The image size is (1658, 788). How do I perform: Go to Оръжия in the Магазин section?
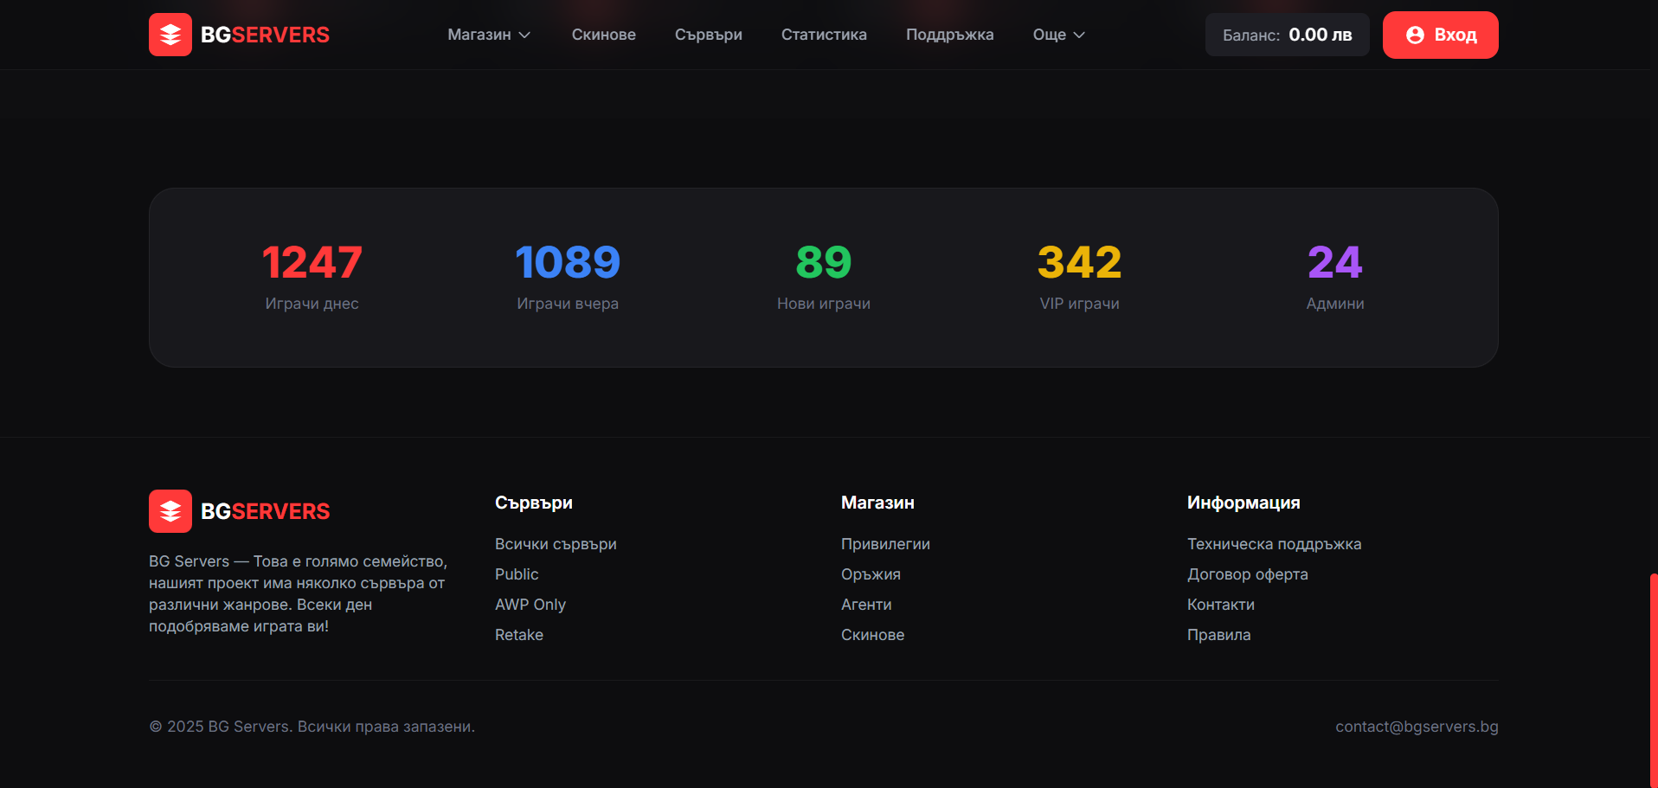click(871, 573)
